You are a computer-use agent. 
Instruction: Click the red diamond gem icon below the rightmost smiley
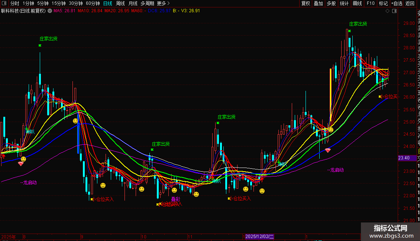[328, 151]
